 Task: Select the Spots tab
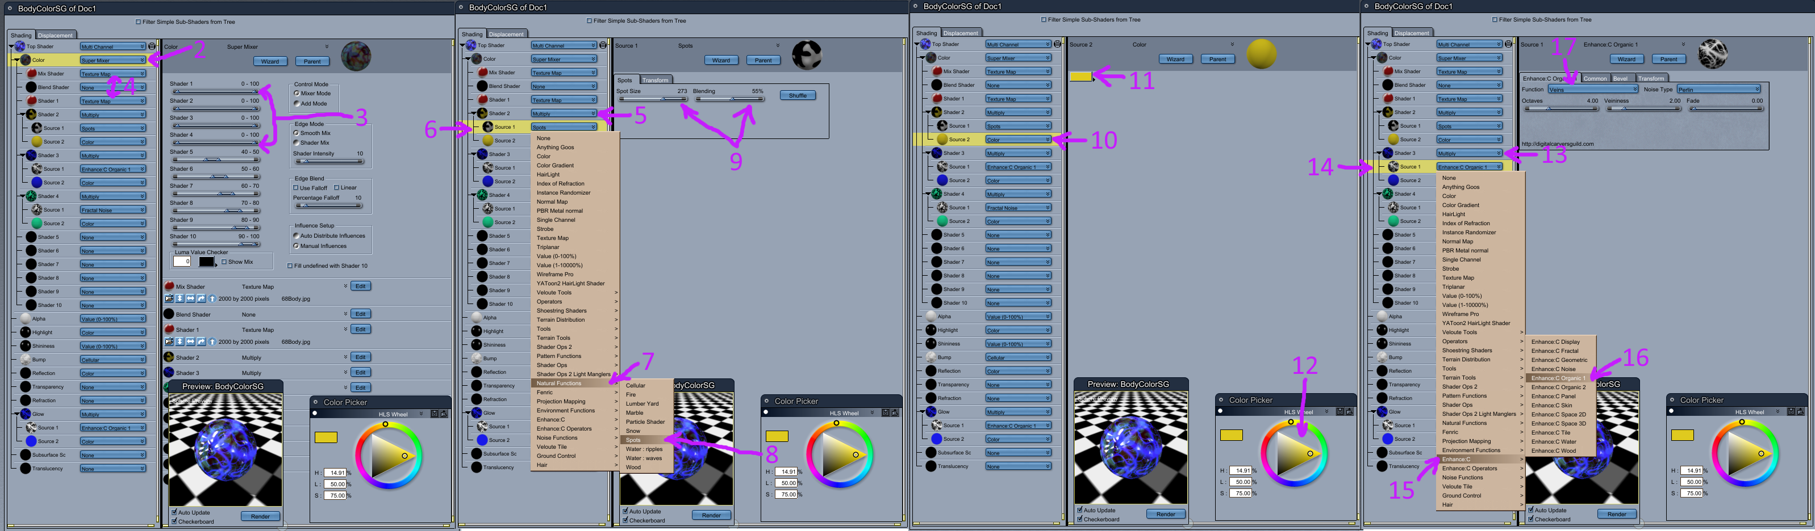point(625,80)
